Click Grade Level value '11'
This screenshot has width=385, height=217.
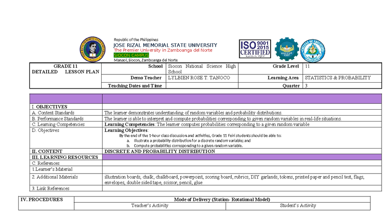307,66
